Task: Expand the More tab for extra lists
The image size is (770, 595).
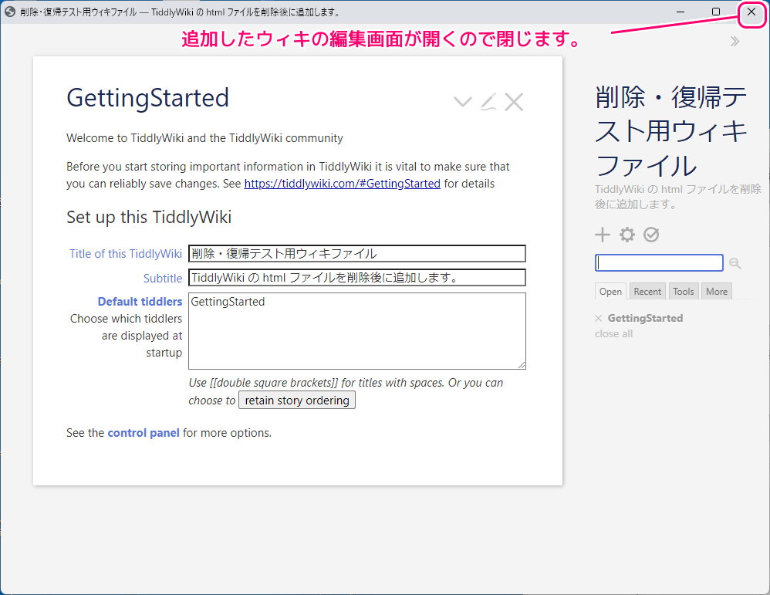Action: coord(716,291)
